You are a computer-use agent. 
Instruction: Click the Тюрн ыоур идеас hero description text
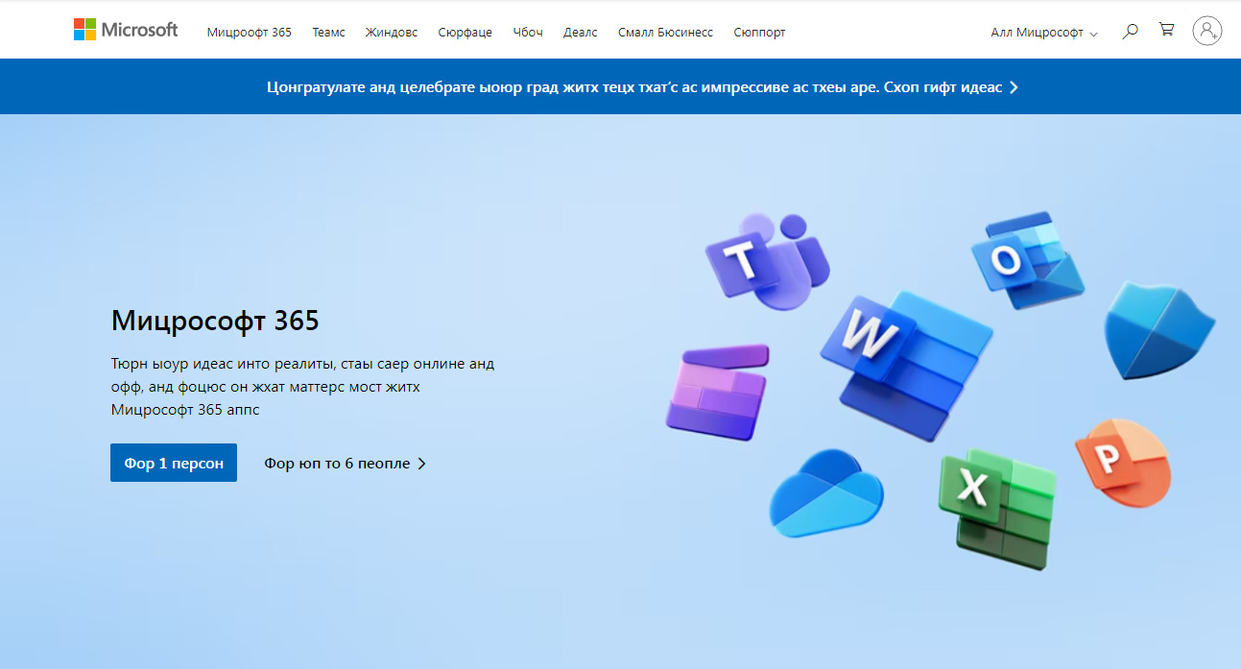pos(303,387)
